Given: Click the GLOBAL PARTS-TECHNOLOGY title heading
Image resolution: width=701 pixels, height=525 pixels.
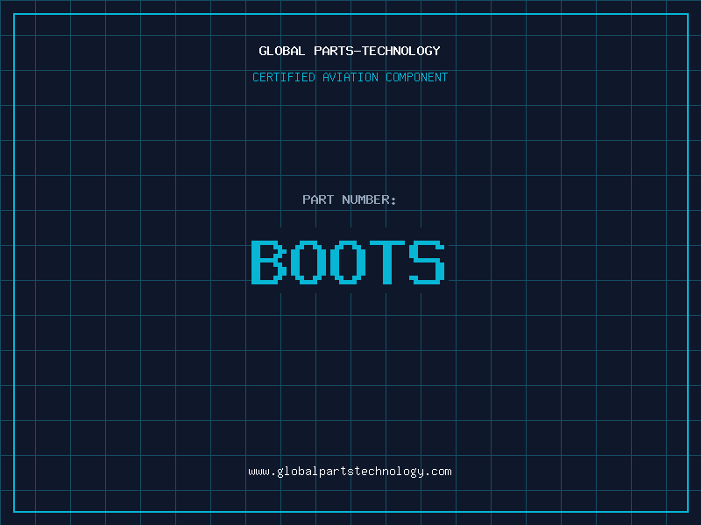Looking at the screenshot, I should pos(350,51).
